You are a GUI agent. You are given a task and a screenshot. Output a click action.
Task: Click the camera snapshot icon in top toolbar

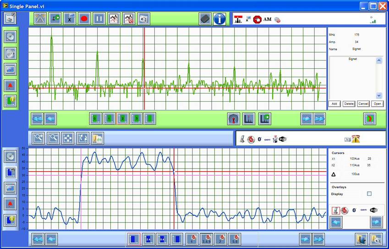click(x=143, y=19)
